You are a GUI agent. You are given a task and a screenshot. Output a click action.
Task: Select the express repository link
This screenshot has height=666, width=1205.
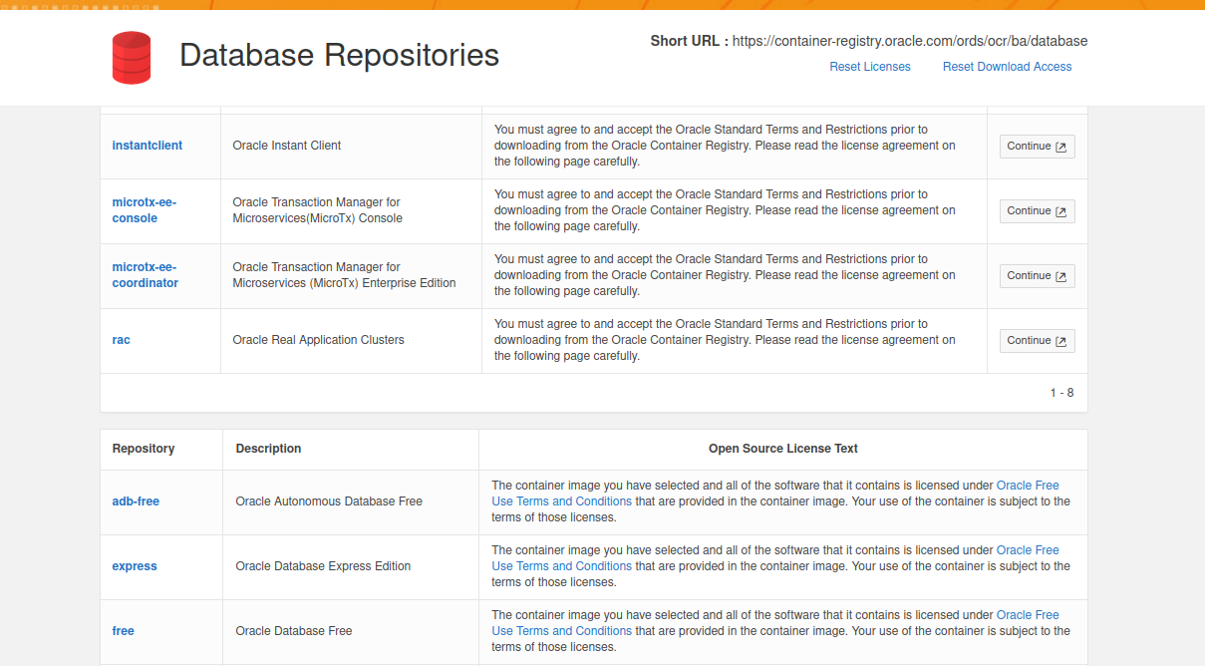(135, 566)
